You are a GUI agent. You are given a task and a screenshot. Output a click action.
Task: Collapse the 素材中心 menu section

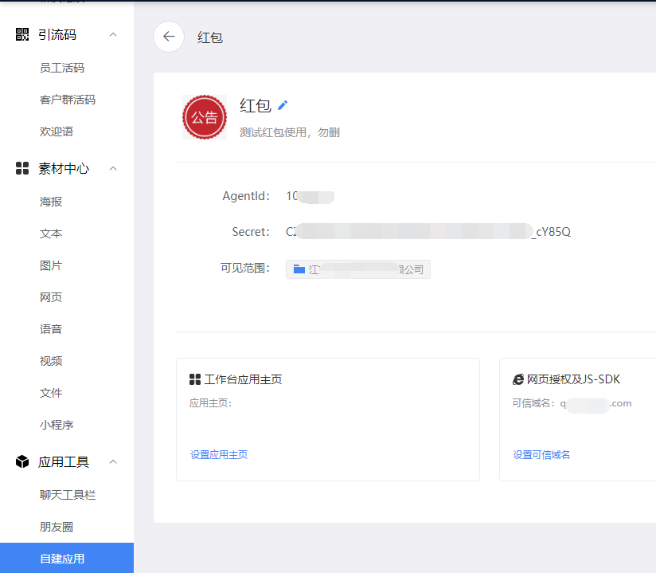click(x=113, y=168)
